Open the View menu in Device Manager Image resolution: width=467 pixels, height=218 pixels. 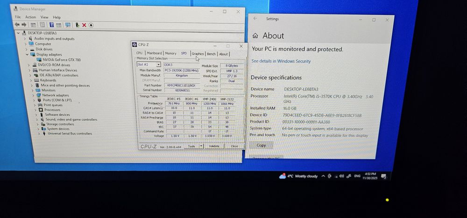44,17
